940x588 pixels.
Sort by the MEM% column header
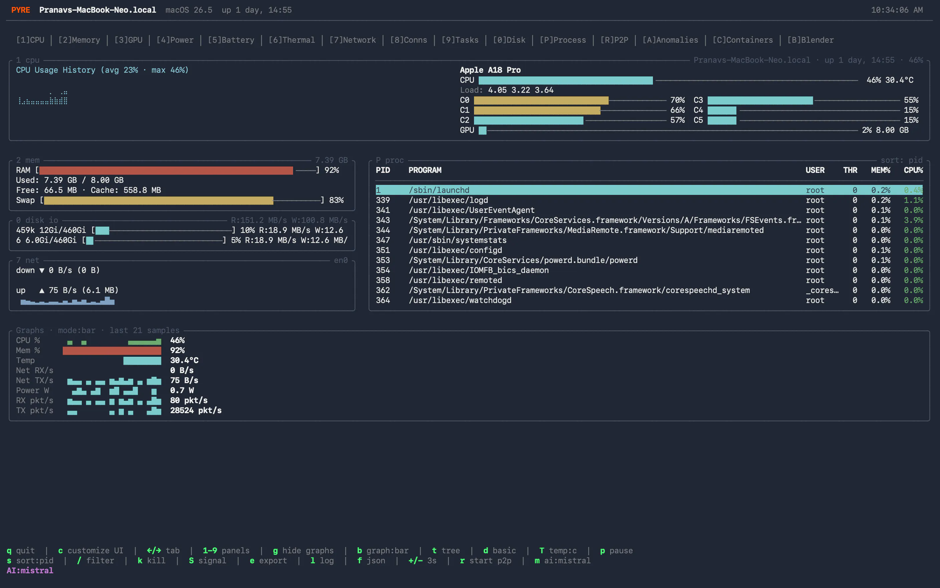881,170
